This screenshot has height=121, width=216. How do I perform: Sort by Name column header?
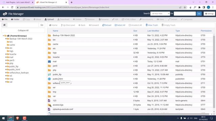(55, 31)
